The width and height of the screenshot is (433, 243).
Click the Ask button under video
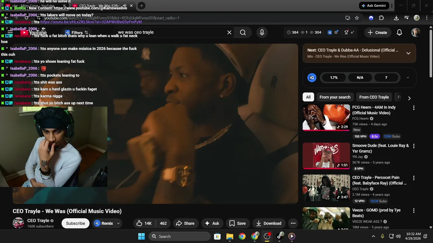(212, 223)
